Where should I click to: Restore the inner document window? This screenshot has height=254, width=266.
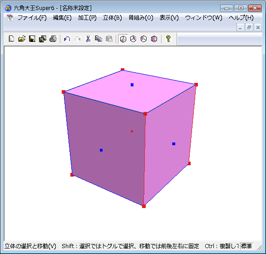coord(249,27)
